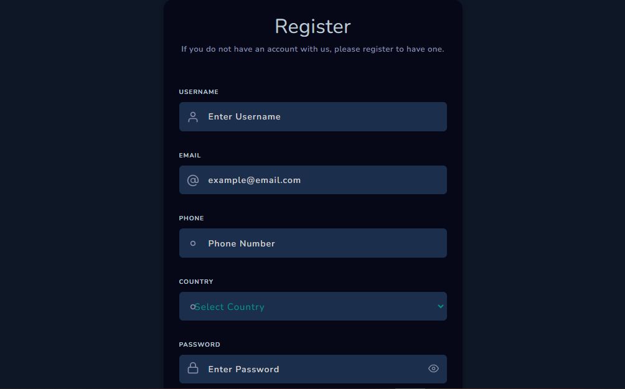Image resolution: width=625 pixels, height=389 pixels.
Task: Click the user icon in Username field
Action: tap(193, 117)
